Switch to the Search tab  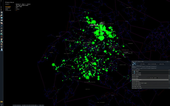134,67
